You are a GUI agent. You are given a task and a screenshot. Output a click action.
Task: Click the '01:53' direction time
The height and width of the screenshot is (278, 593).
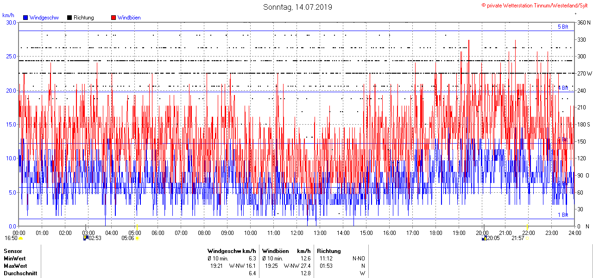pos(326,266)
